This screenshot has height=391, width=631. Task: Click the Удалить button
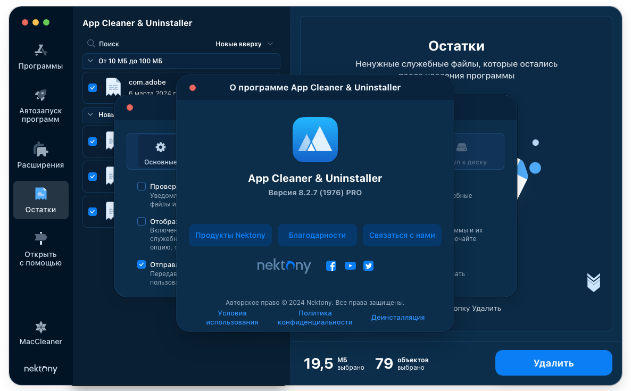pos(553,363)
